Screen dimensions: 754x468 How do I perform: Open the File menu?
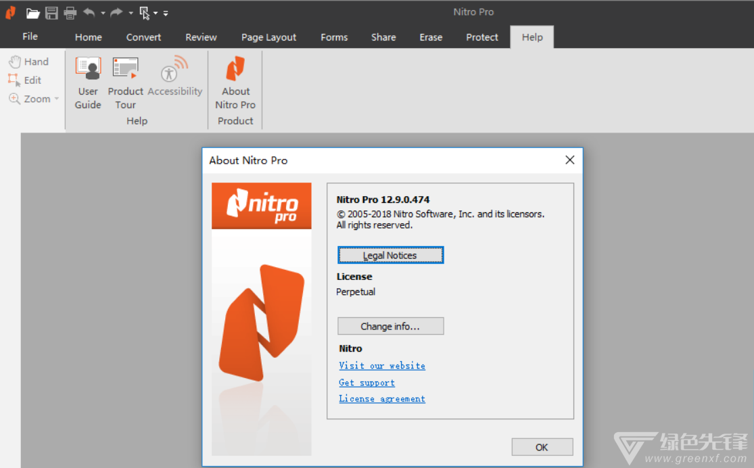(30, 37)
